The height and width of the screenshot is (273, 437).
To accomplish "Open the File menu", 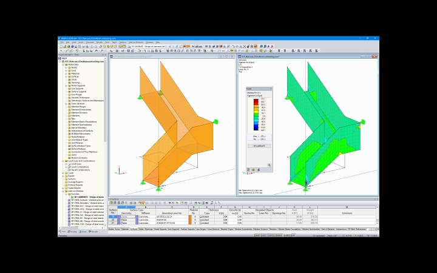I will (x=62, y=42).
